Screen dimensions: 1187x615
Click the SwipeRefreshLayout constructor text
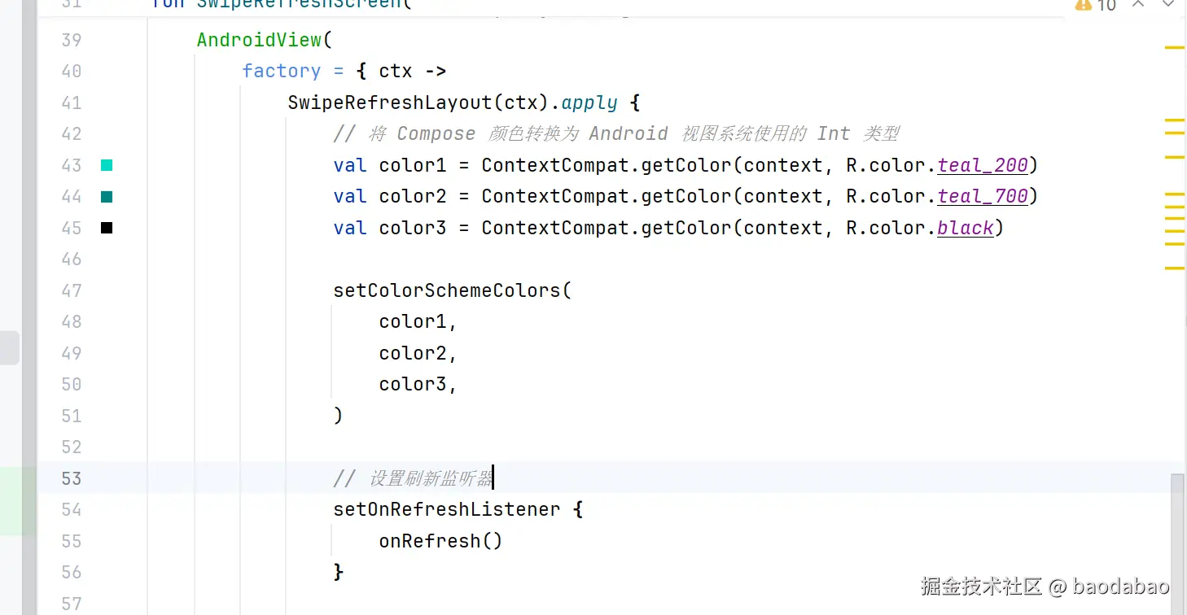click(x=390, y=102)
